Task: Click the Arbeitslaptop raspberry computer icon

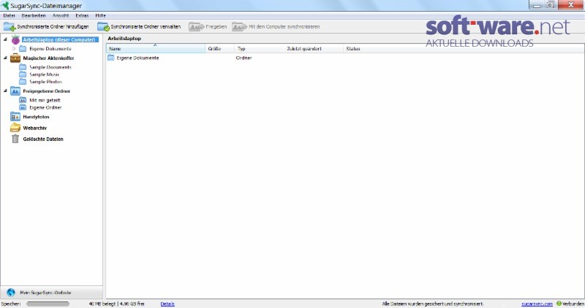Action: (x=15, y=39)
